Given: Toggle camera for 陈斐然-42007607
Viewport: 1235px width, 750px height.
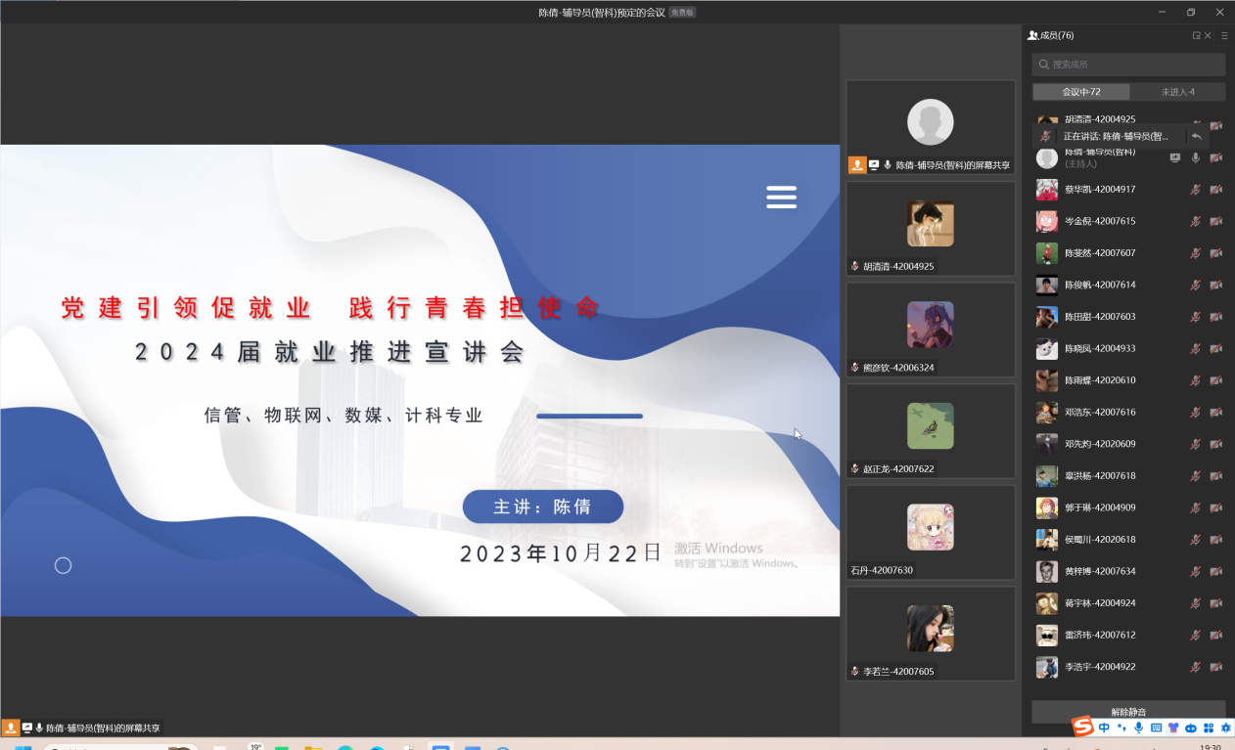Looking at the screenshot, I should tap(1215, 253).
